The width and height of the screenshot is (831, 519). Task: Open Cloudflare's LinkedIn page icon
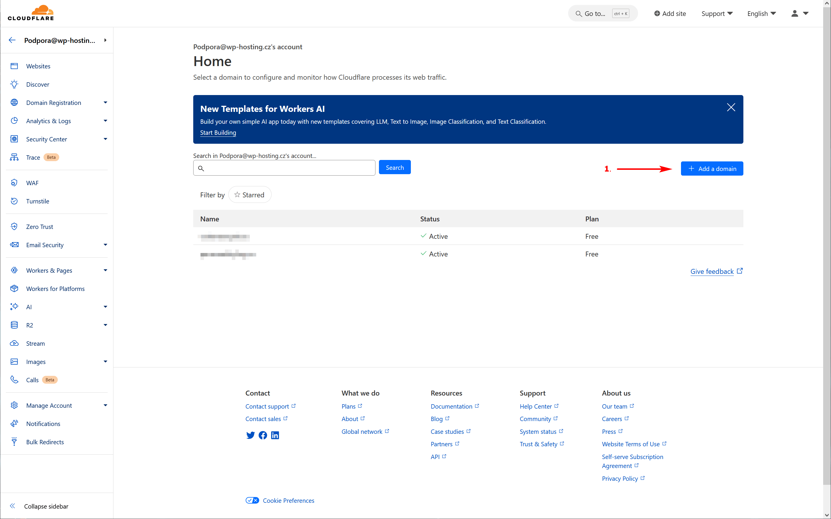coord(275,435)
